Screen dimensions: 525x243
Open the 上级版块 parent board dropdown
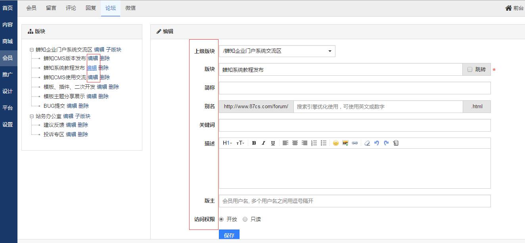click(x=277, y=51)
